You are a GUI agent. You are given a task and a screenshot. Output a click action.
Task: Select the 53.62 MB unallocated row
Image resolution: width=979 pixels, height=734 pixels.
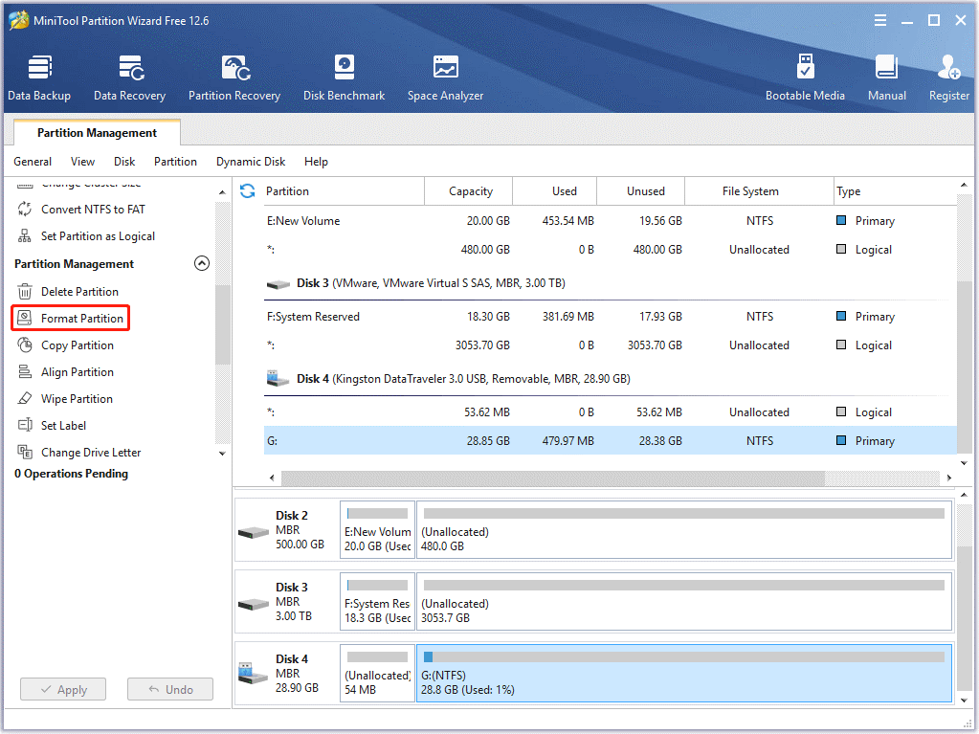(x=610, y=411)
